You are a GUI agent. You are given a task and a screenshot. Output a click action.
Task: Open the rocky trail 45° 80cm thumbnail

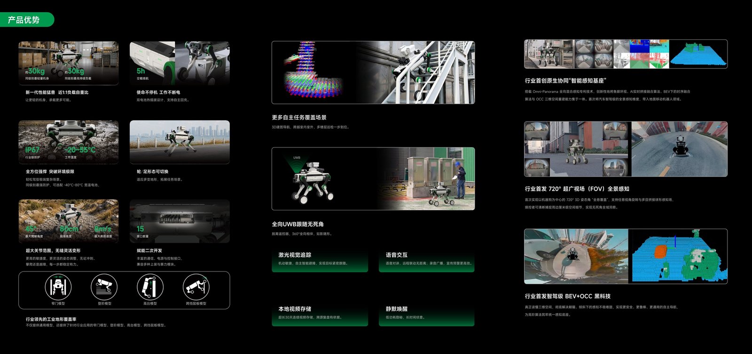pos(69,221)
